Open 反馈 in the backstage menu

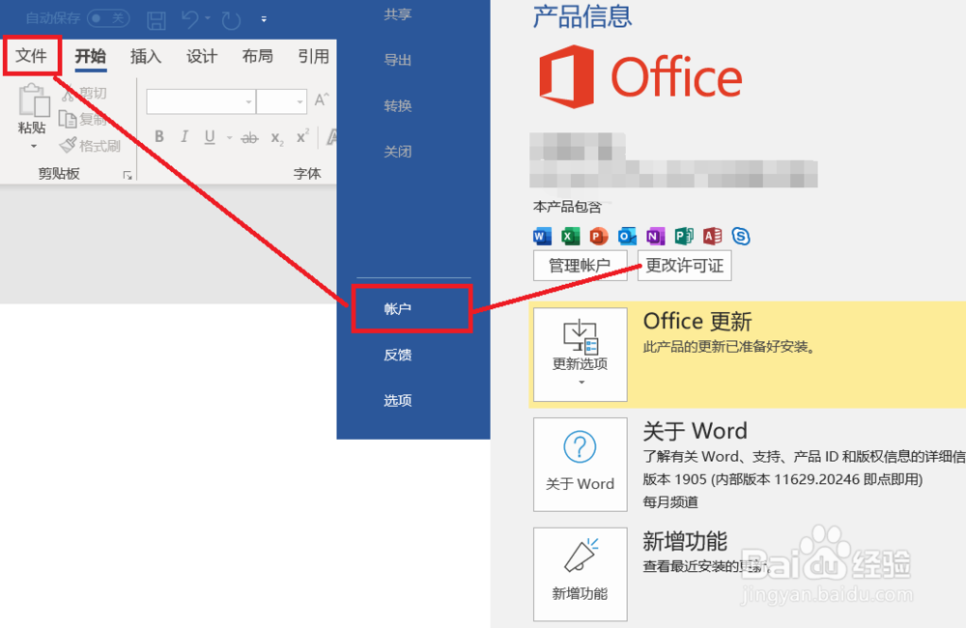pyautogui.click(x=397, y=355)
